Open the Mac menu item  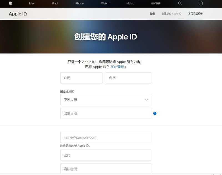pos(32,3)
